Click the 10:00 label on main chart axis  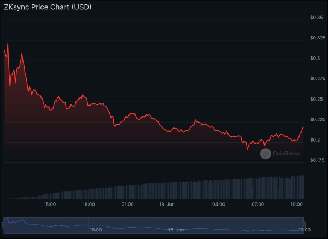coord(296,204)
